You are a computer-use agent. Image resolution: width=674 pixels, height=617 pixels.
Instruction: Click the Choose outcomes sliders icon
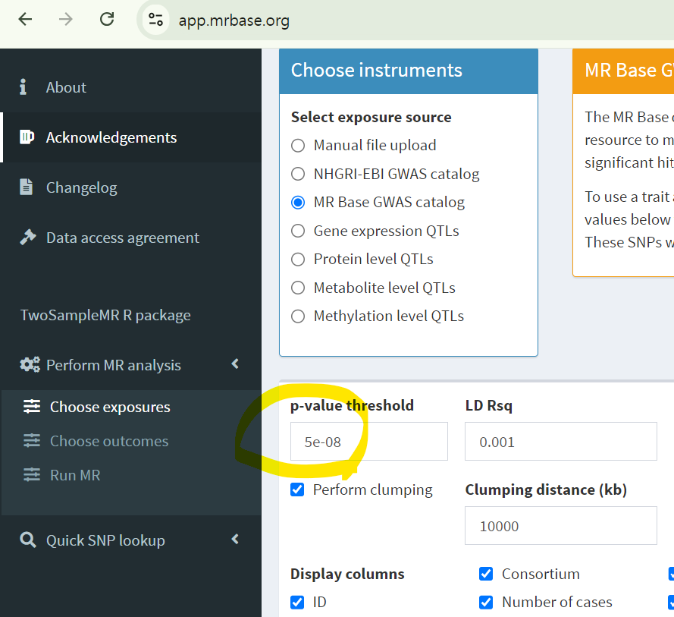[32, 441]
